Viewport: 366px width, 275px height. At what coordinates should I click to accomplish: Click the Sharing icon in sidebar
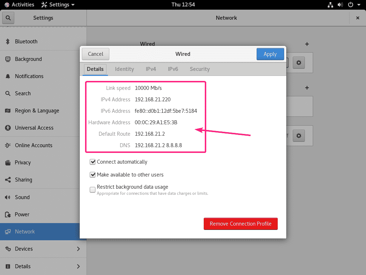8,180
